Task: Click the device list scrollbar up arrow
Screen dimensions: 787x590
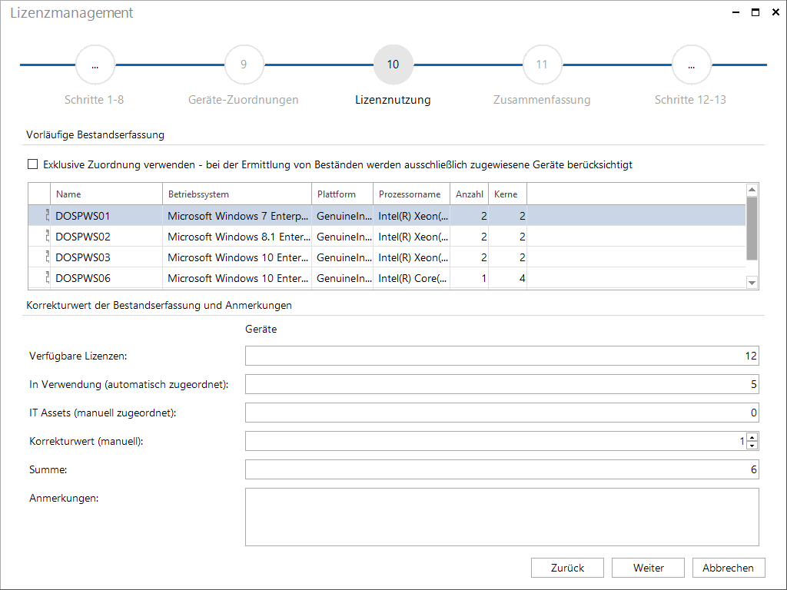Action: pyautogui.click(x=752, y=190)
